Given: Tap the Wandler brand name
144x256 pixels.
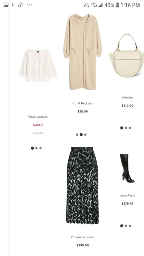Looking at the screenshot, I should [x=127, y=98].
